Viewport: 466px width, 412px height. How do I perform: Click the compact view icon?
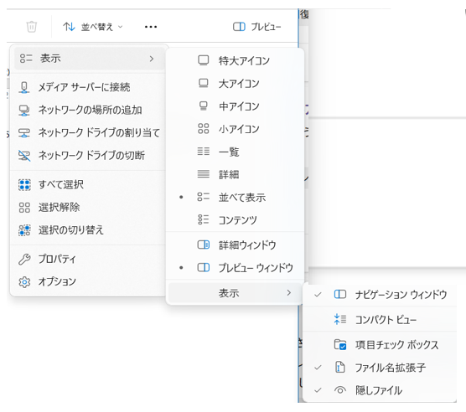pyautogui.click(x=340, y=319)
